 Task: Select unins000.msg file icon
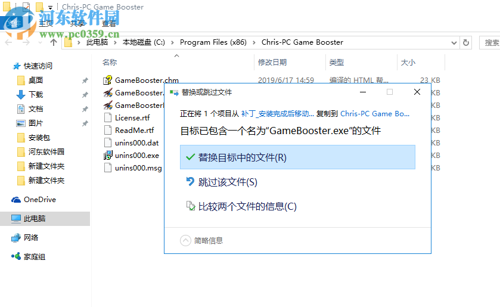pyautogui.click(x=108, y=168)
